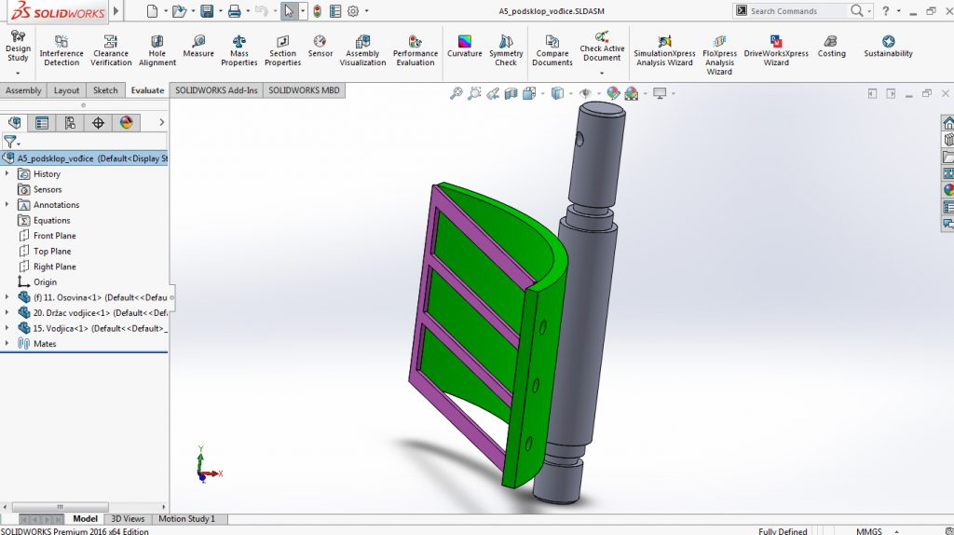Viewport: 954px width, 535px height.
Task: Click the Section View icon
Action: [511, 93]
